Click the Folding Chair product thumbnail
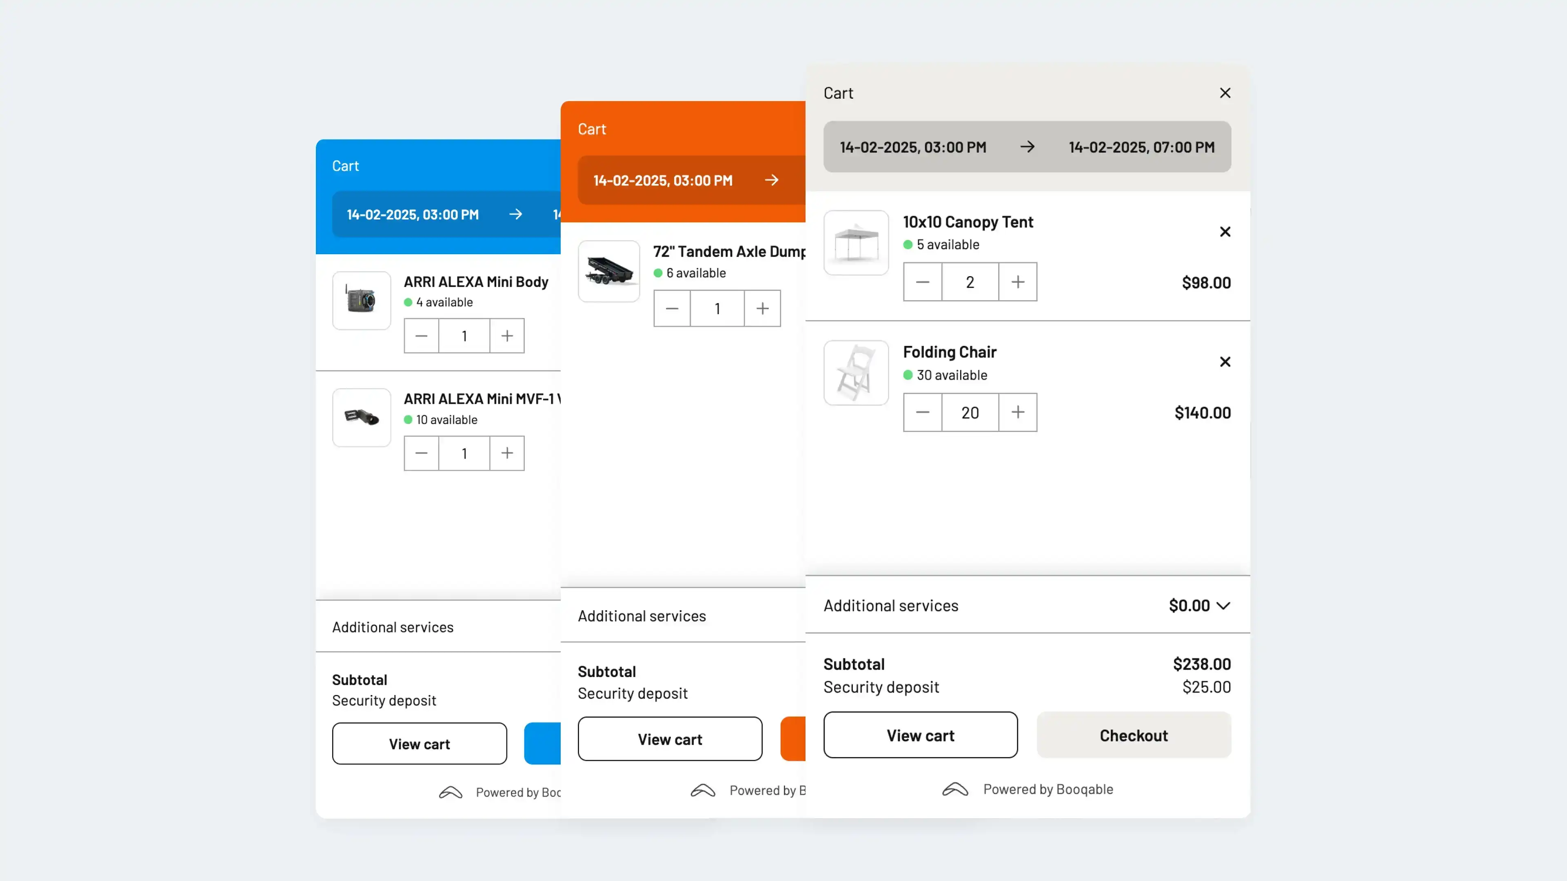 [x=856, y=373]
